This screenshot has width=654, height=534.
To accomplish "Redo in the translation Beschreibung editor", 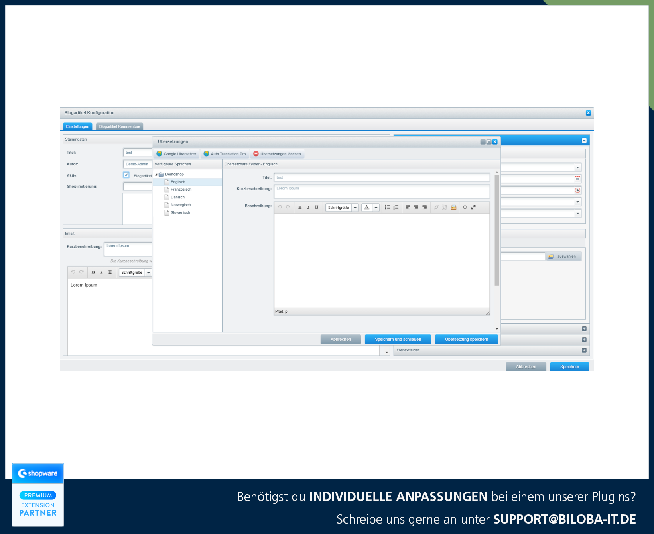I will 288,207.
